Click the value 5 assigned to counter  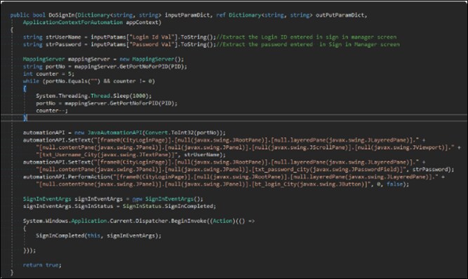69,74
